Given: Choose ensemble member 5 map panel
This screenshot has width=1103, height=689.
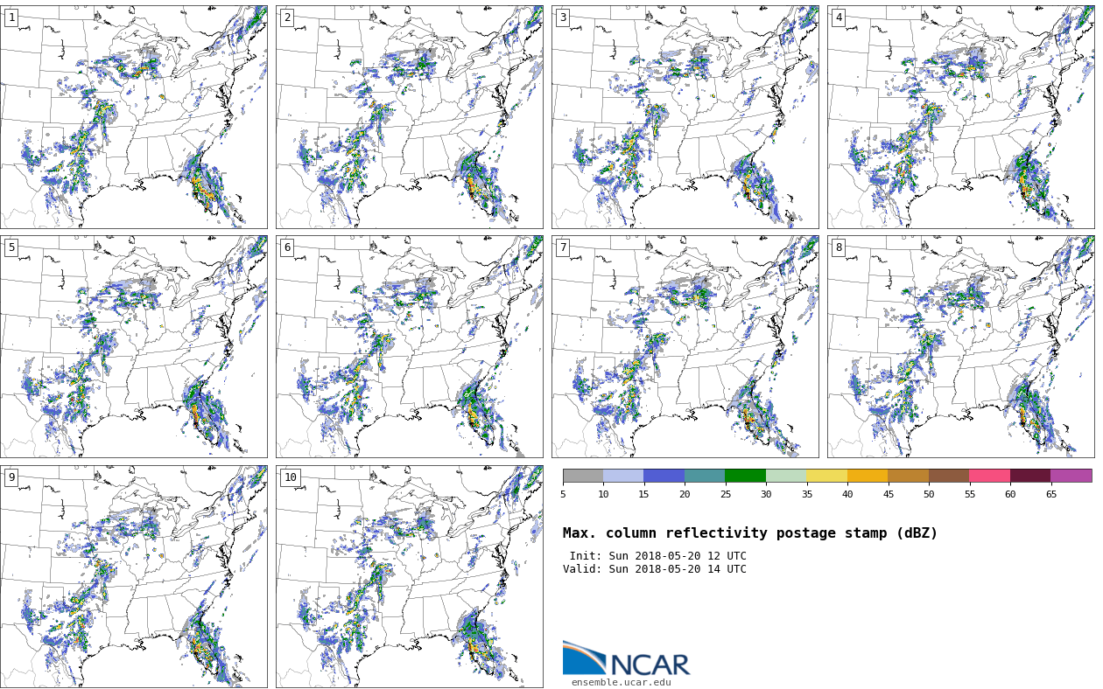Looking at the screenshot, I should pyautogui.click(x=134, y=346).
